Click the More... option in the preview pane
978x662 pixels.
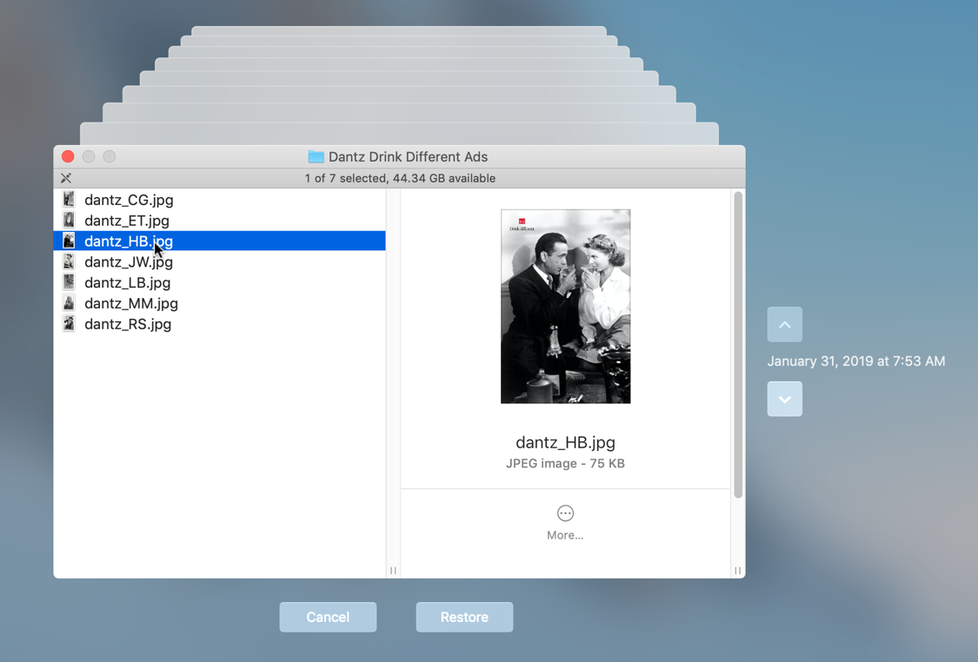pyautogui.click(x=565, y=534)
